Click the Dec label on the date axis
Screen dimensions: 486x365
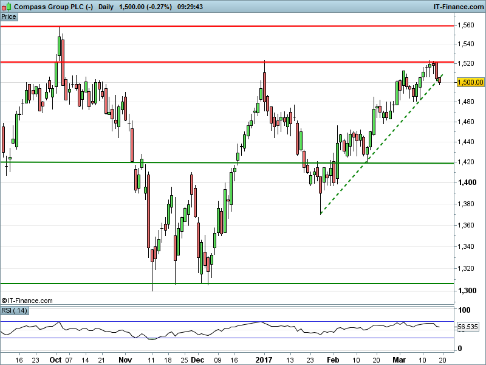(x=197, y=360)
